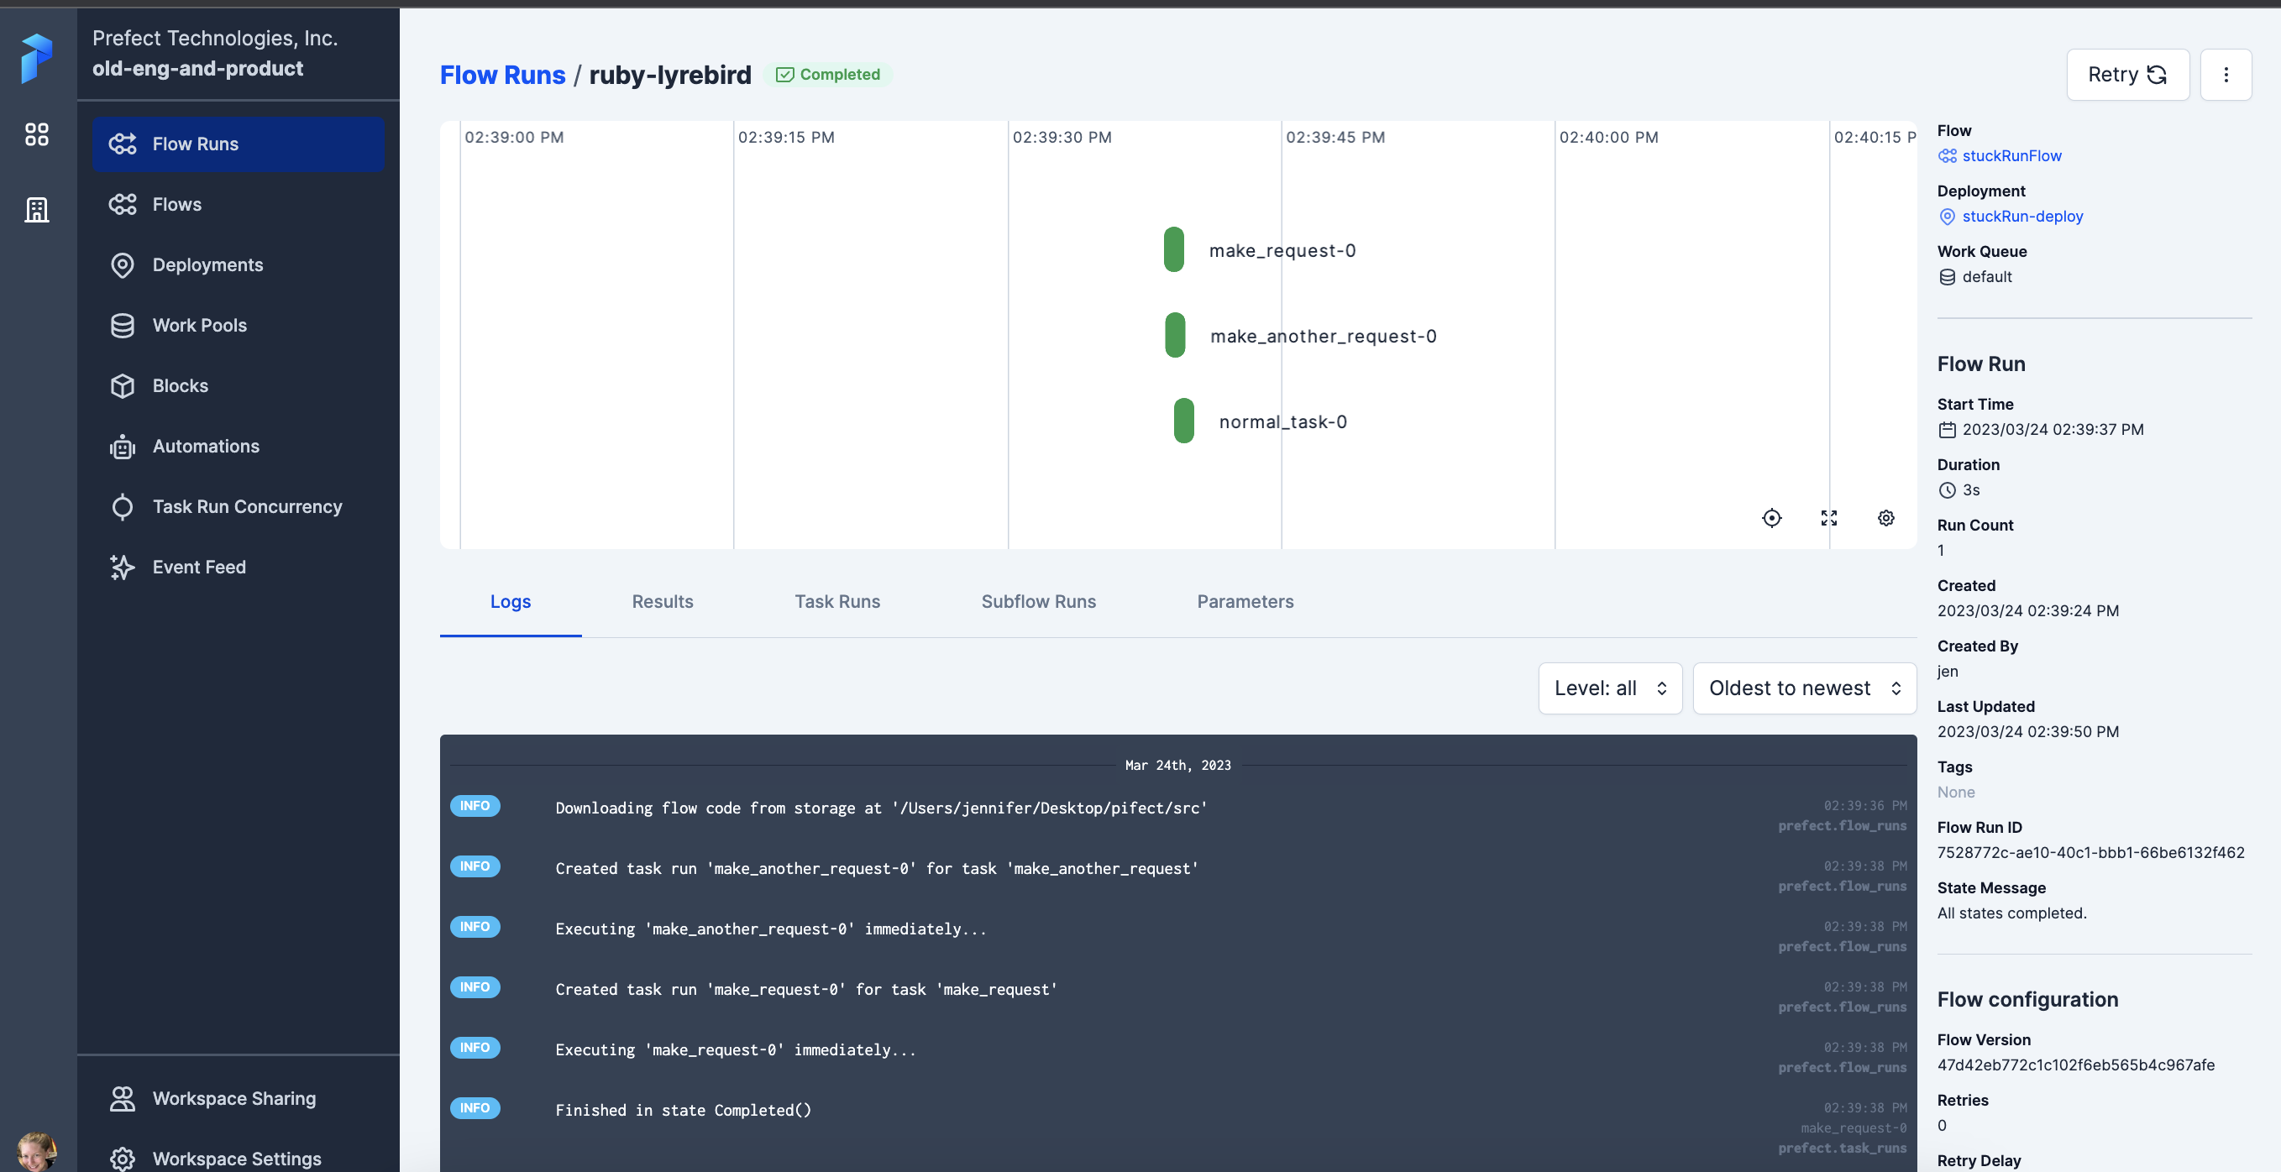This screenshot has width=2281, height=1172.
Task: Open the Event Feed
Action: point(198,568)
